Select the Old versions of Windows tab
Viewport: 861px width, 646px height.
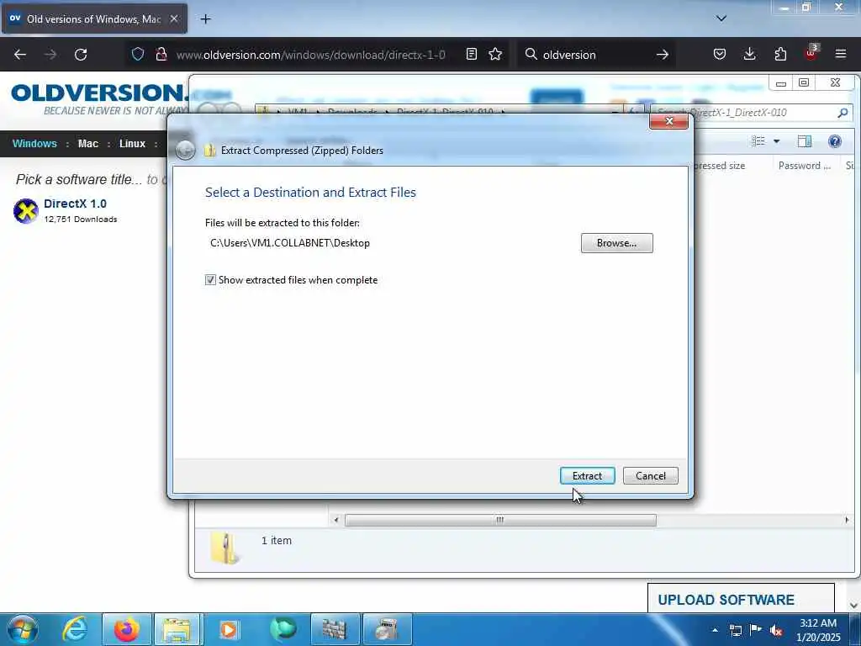[94, 19]
